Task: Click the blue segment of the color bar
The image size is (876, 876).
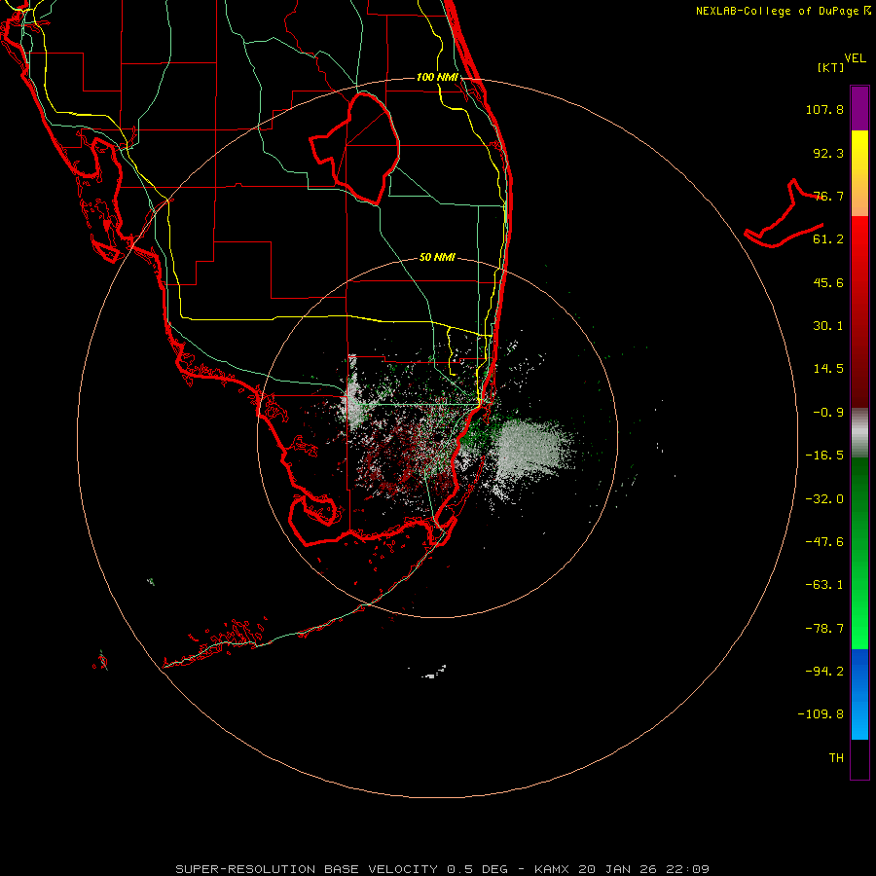Action: coord(859,694)
